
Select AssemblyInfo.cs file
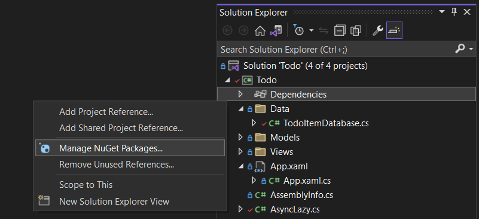(301, 195)
